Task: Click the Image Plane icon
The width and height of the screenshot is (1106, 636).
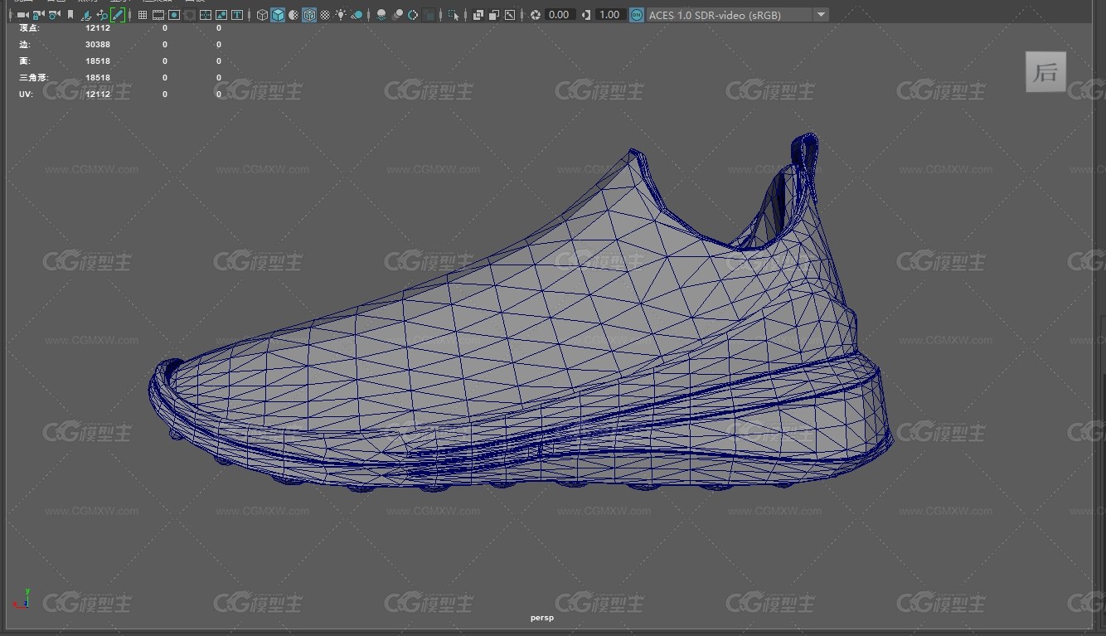Action: pyautogui.click(x=85, y=15)
